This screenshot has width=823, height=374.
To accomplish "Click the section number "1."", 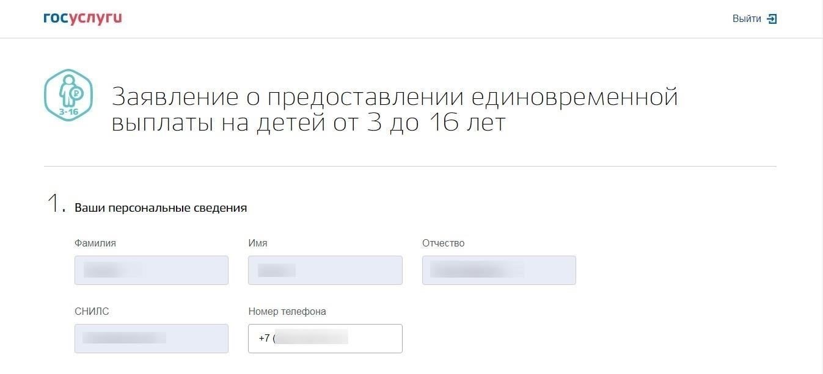I will [56, 204].
